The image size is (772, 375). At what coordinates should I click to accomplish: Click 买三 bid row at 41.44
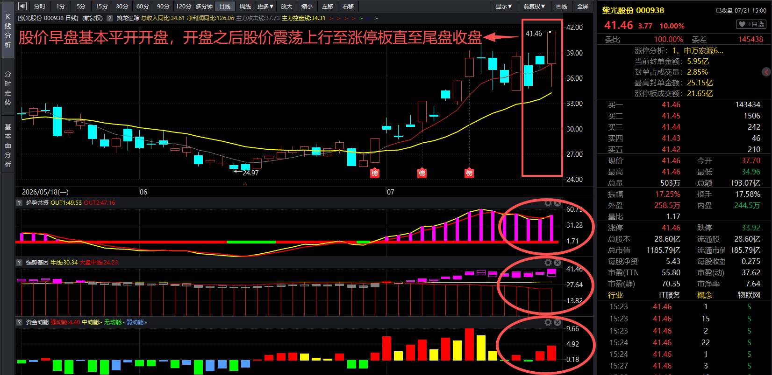coord(684,127)
